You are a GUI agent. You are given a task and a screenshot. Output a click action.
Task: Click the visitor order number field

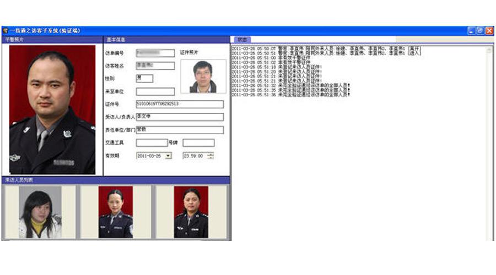point(155,53)
